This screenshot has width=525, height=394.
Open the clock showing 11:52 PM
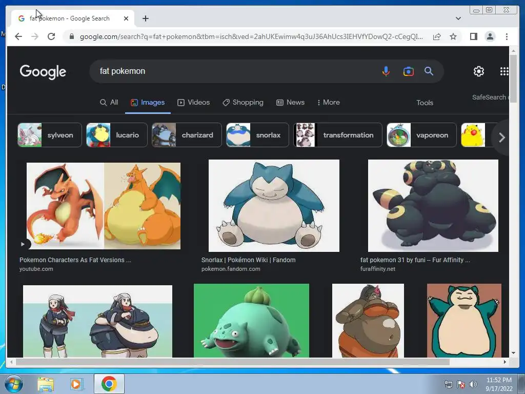click(x=499, y=384)
